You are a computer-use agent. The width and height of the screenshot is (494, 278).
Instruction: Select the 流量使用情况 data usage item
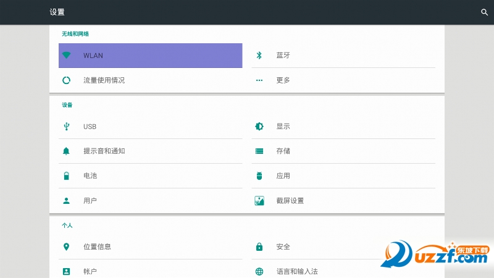[x=104, y=80]
